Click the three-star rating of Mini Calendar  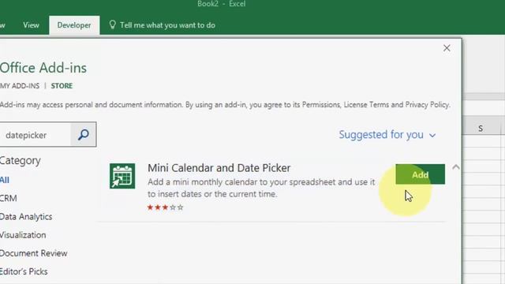165,207
